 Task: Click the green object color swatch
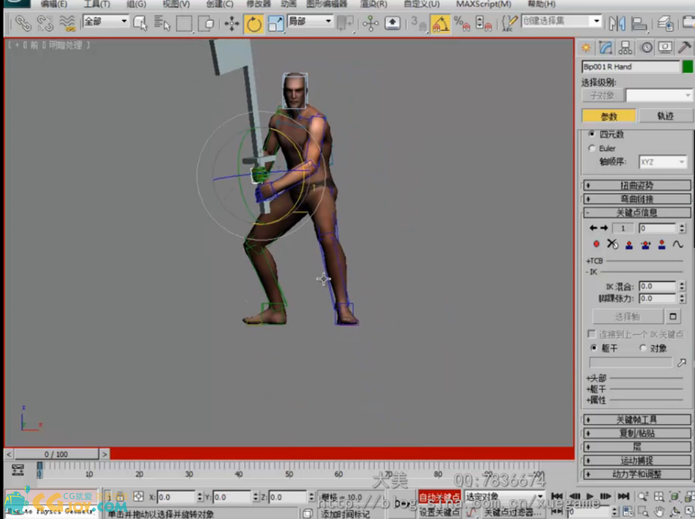tap(687, 67)
